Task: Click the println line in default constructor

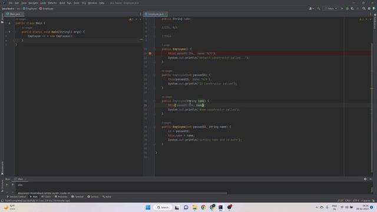Action: (x=209, y=58)
